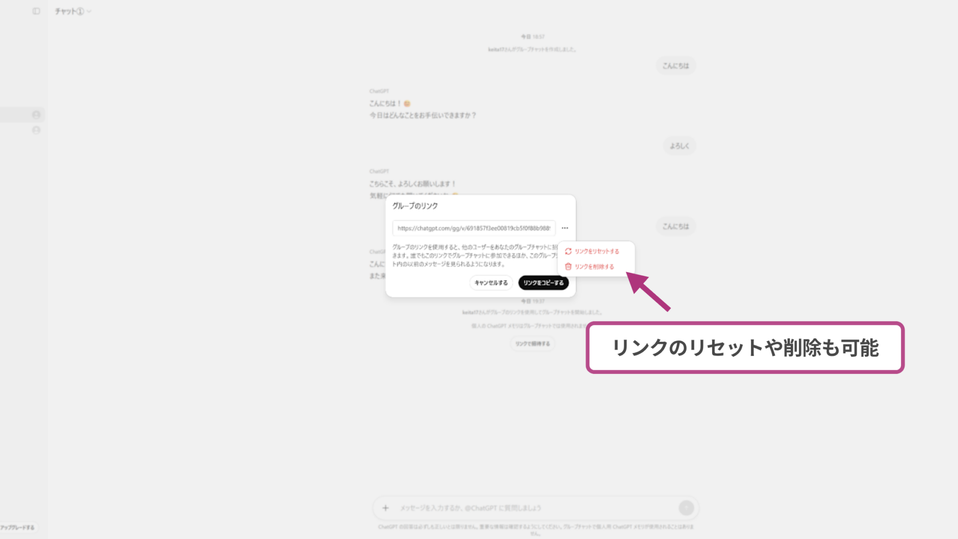Select the lower avatar icon in the sidebar
Screen dimensions: 958x539
click(x=35, y=131)
